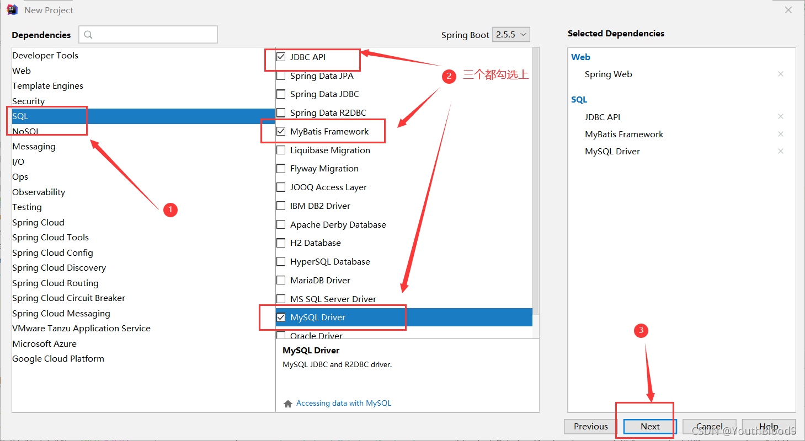Select the Messaging category

coord(143,146)
